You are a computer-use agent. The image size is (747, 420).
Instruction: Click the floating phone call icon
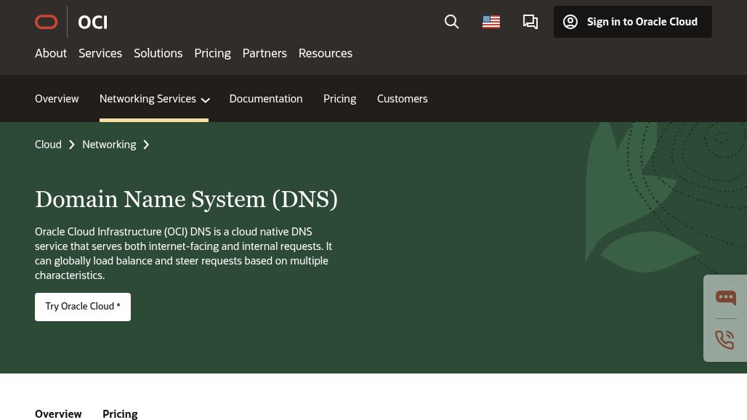coord(725,339)
